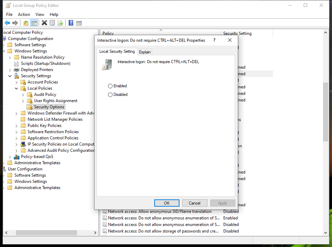Open the File menu
332x247 pixels.
click(x=9, y=14)
